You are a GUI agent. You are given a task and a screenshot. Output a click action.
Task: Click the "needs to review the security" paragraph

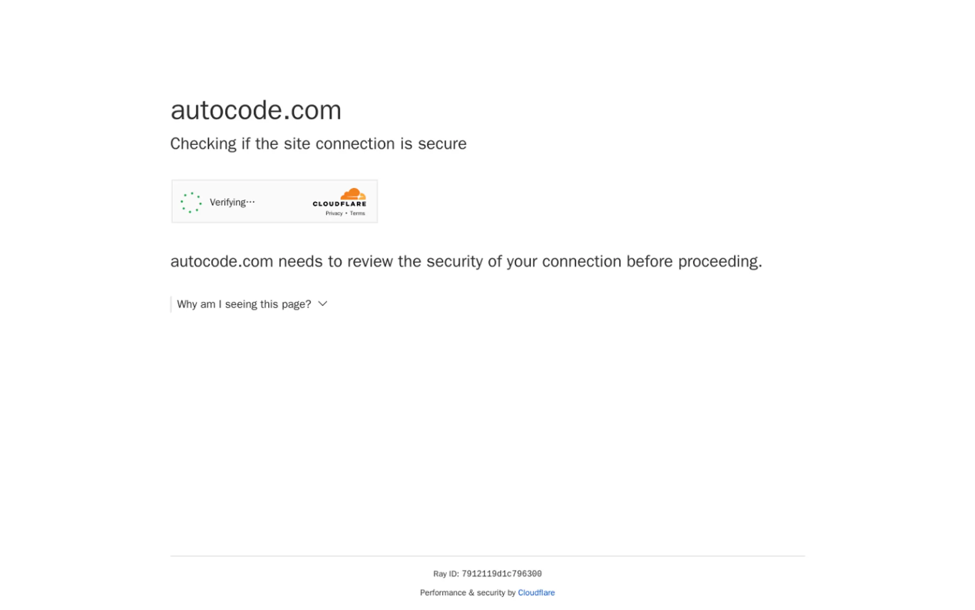[x=466, y=262]
